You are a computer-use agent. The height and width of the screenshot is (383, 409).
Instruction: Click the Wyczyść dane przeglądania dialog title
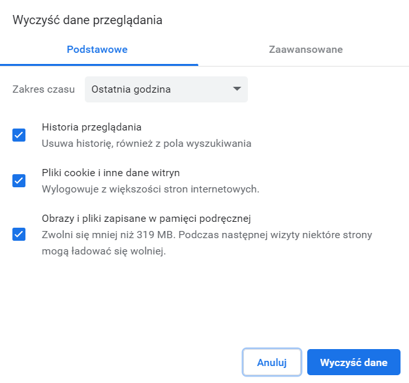click(87, 20)
